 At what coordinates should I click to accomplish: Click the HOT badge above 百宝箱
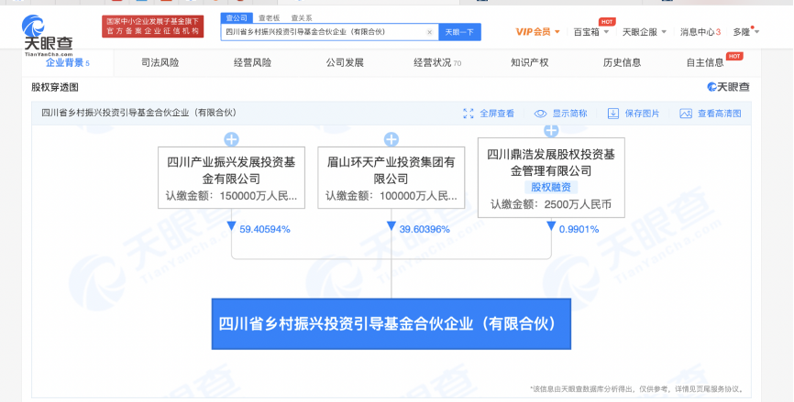(607, 22)
